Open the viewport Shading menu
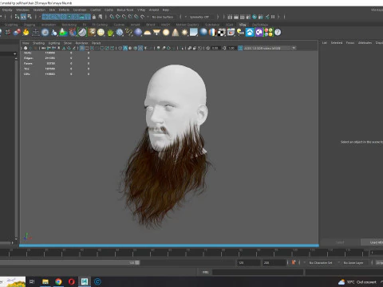The image size is (383, 287). 38,43
